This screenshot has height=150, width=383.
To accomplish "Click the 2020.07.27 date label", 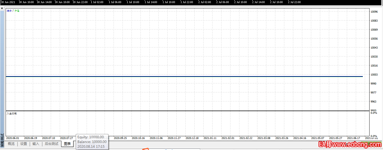I will (x=66, y=138).
